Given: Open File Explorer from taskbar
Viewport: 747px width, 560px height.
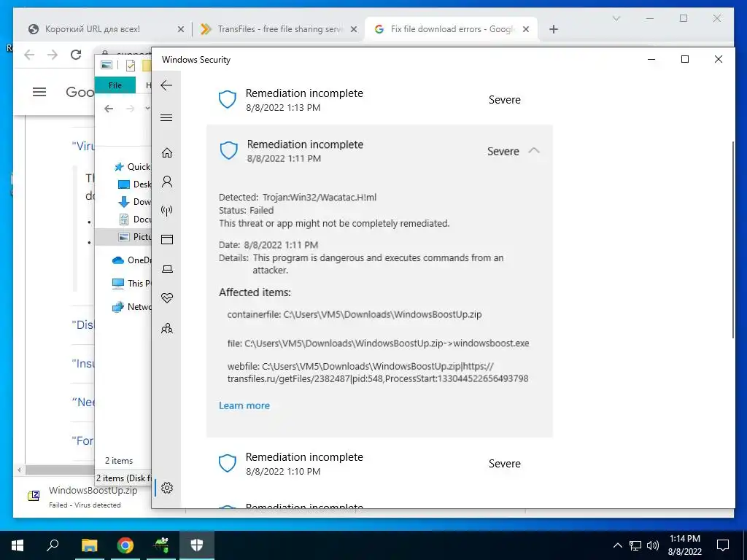Looking at the screenshot, I should tap(89, 545).
